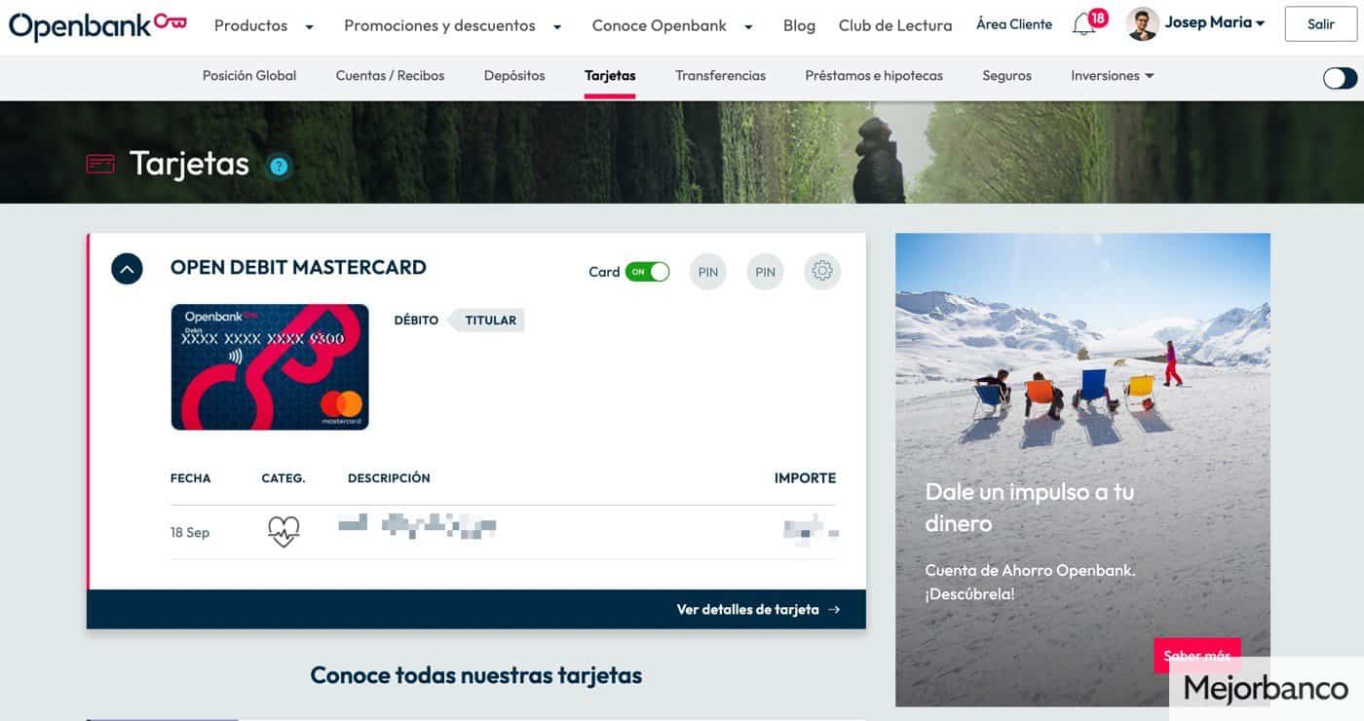
Task: Click the health category heart icon
Action: pos(284,531)
